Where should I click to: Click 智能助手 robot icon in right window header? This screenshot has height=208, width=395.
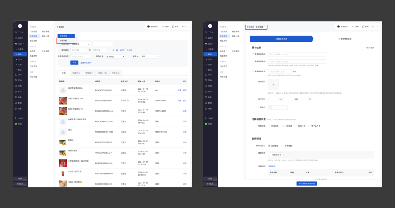(x=339, y=27)
